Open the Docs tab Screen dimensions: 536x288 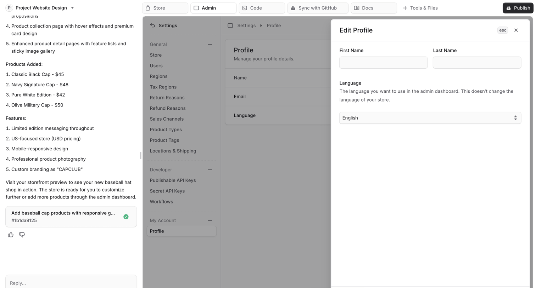(x=374, y=8)
